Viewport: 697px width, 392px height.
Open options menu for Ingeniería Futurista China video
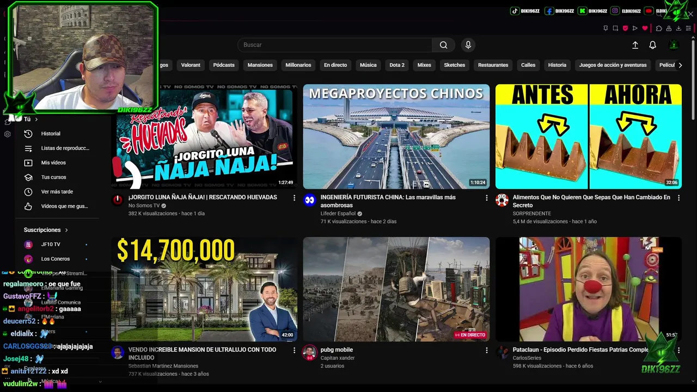point(486,198)
